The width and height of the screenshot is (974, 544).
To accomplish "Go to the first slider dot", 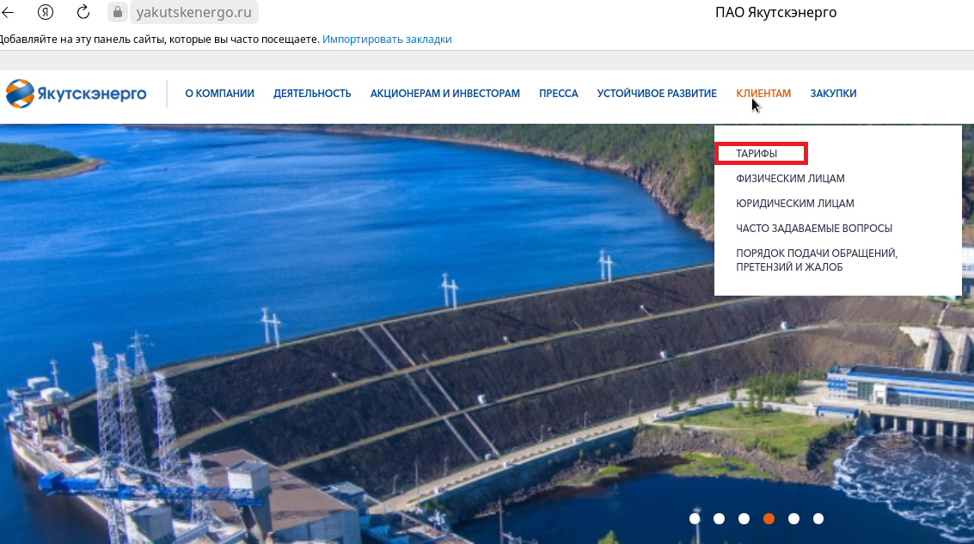I will [x=695, y=518].
